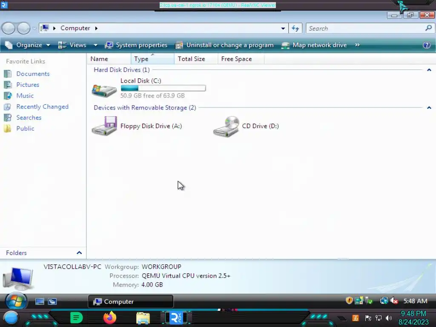This screenshot has width=436, height=327.
Task: Click the host speaker volume tray icon
Action: tap(388, 318)
